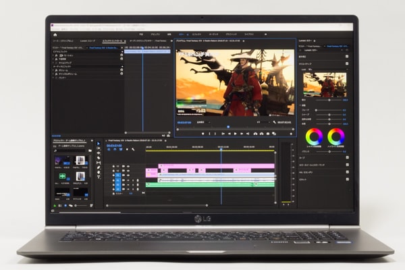Viewport: 405px width, 270px height.
Task: Open the zoom level dropdown in Program Monitor
Action: (202, 123)
